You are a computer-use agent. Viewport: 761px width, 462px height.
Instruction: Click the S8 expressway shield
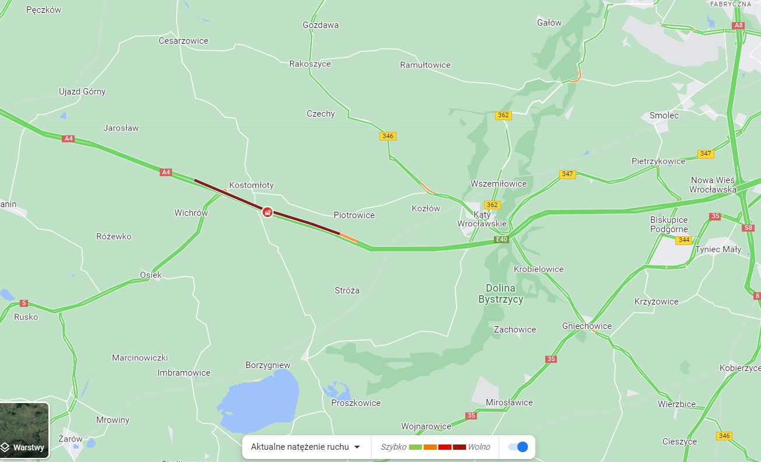749,228
